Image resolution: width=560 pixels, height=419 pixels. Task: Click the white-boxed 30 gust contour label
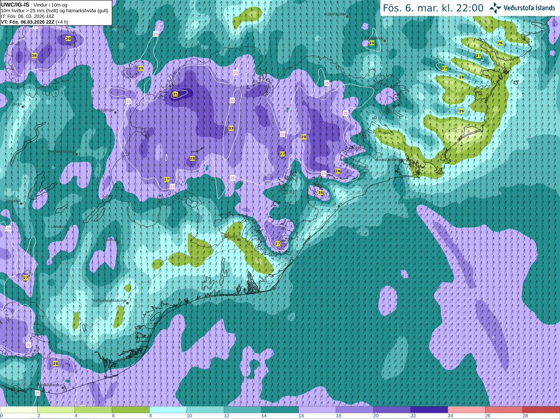232,101
